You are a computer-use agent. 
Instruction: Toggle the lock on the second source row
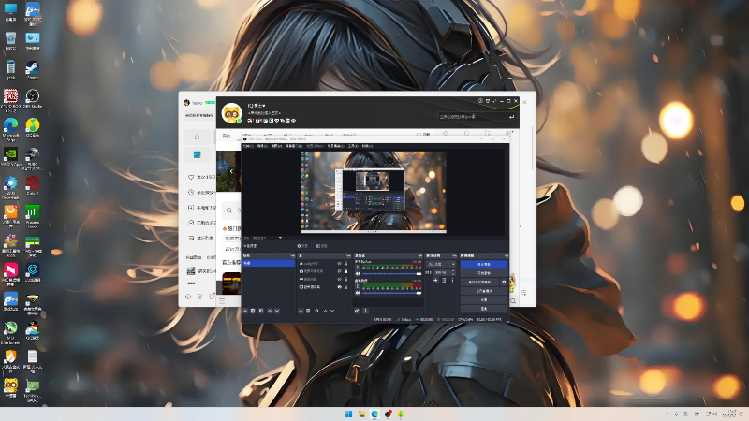point(345,271)
